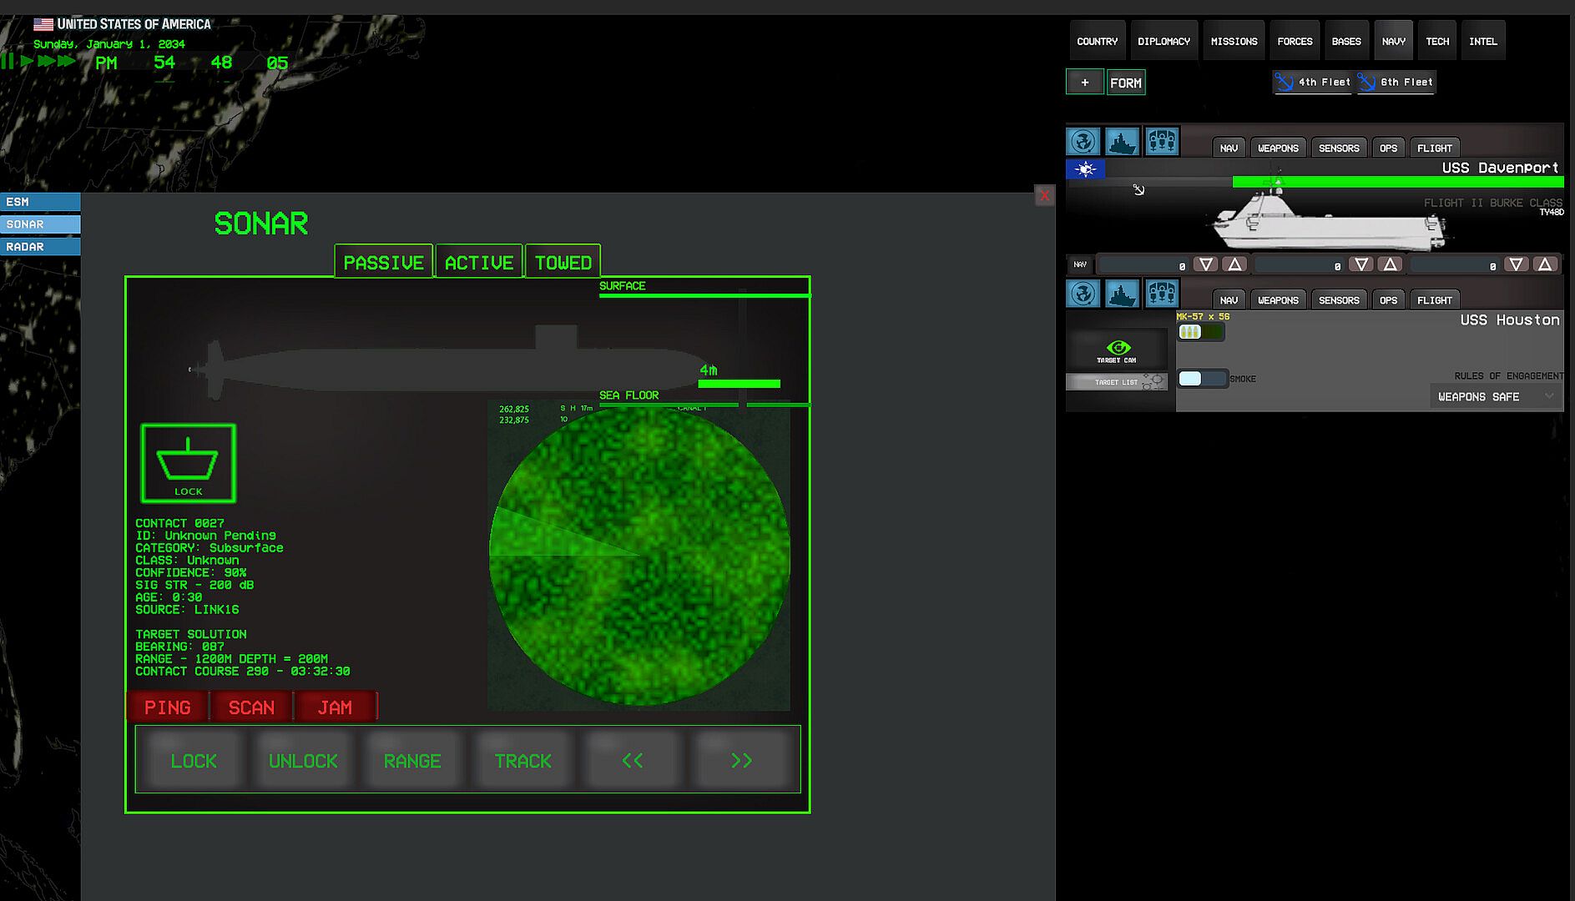This screenshot has width=1575, height=901.
Task: Decrease first NAV value with down arrow
Action: 1205,264
